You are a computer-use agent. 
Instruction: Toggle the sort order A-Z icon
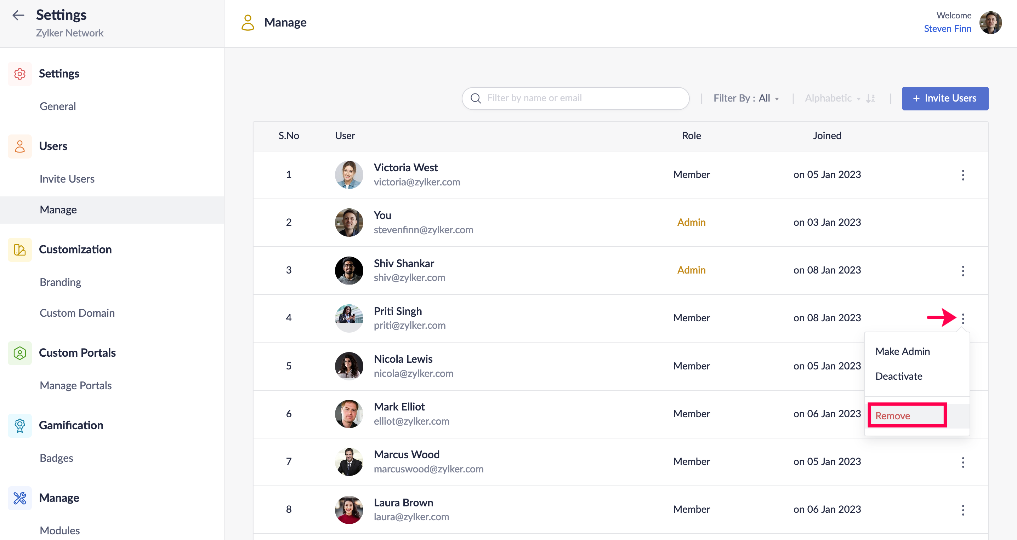(x=870, y=98)
